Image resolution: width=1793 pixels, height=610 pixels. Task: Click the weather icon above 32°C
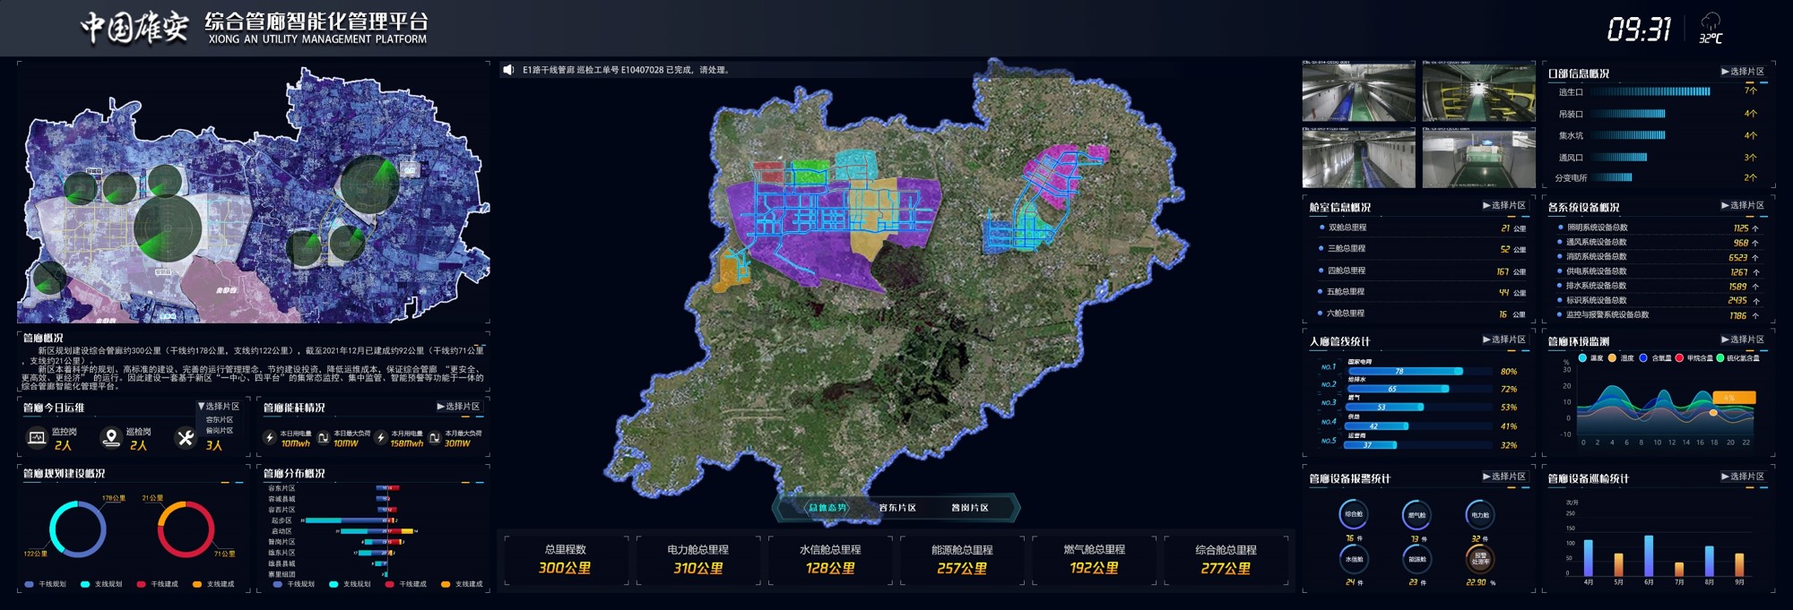[1711, 22]
